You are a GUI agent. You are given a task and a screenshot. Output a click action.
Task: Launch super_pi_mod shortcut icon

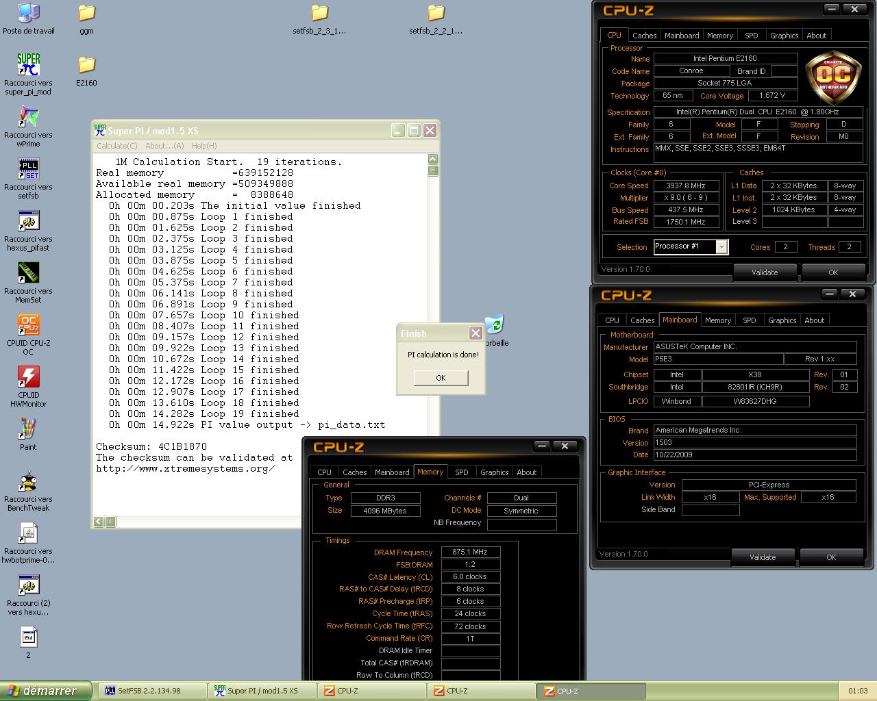click(28, 65)
